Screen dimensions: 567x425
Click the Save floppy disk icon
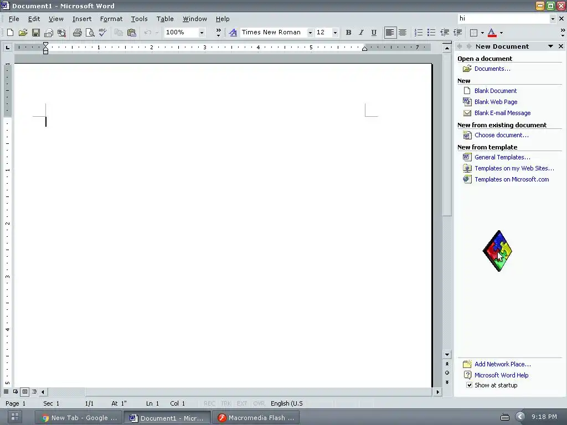coord(36,33)
